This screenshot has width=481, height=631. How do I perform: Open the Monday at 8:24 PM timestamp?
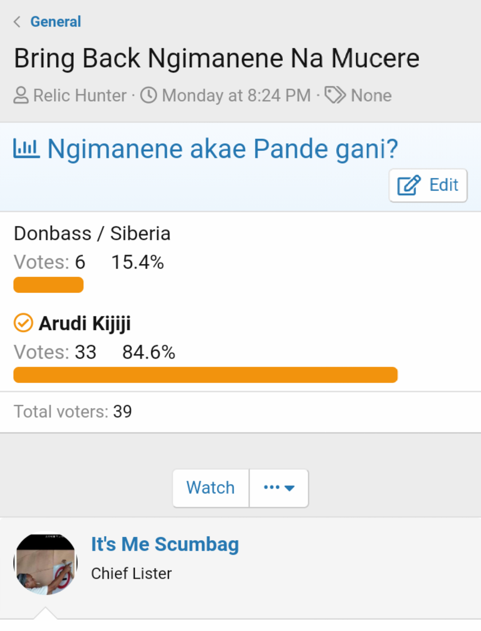236,95
